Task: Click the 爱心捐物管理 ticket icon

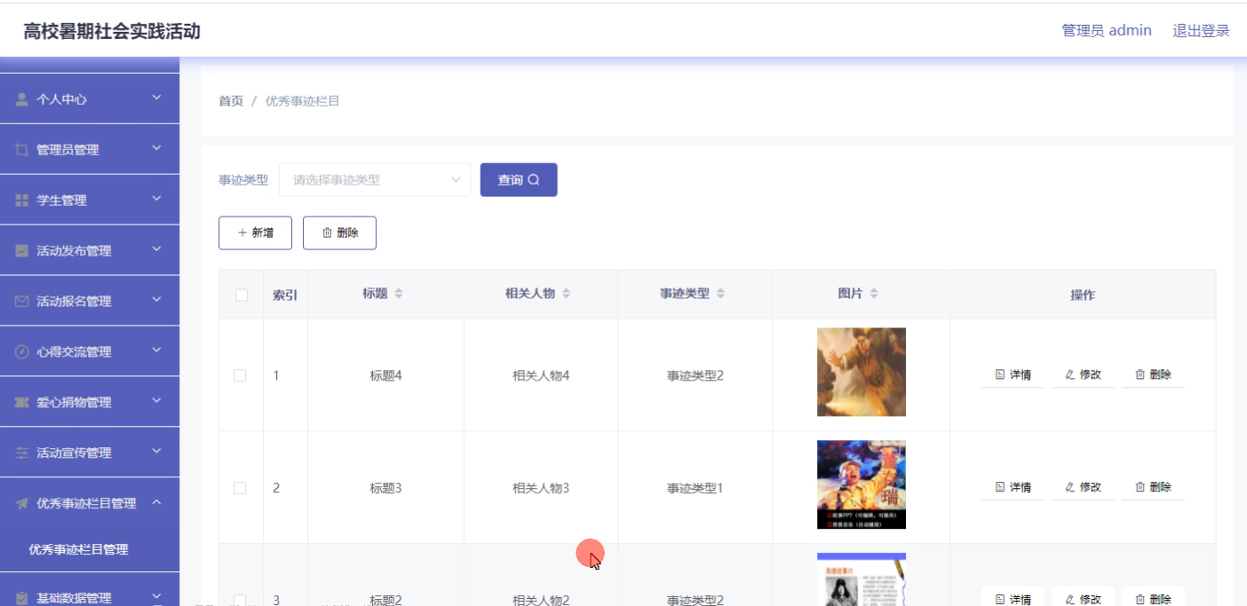Action: tap(22, 403)
